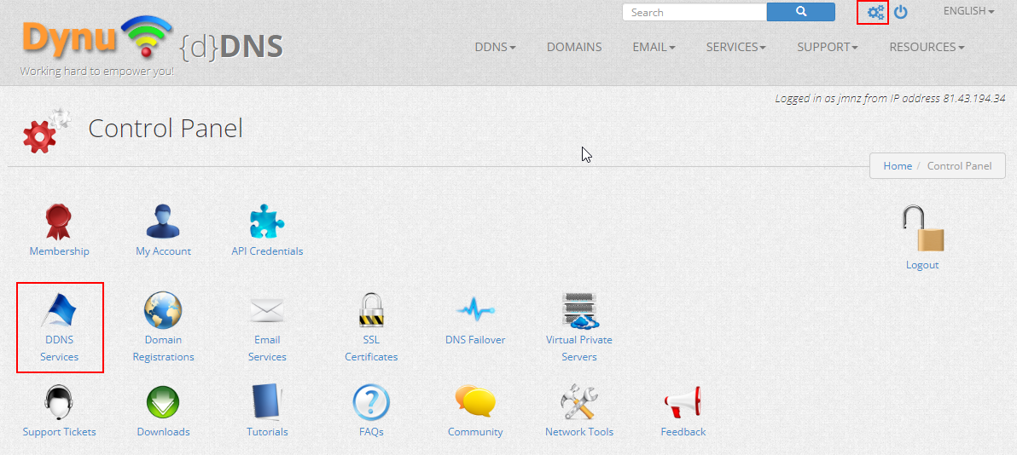Click the Email Services text link
The image size is (1017, 455).
click(267, 348)
